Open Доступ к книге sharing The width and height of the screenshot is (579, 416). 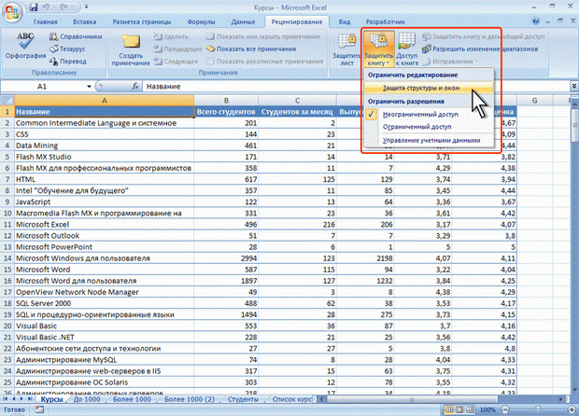click(407, 49)
